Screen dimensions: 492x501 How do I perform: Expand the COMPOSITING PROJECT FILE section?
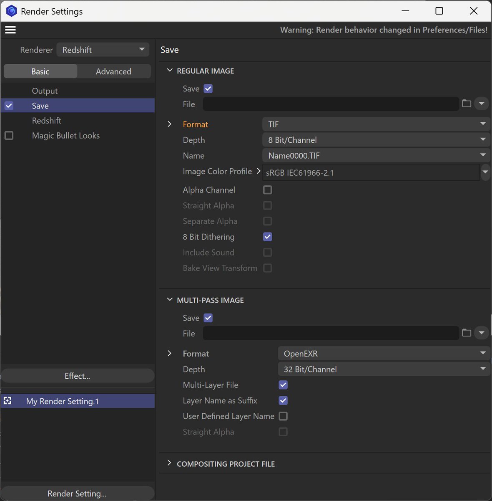pyautogui.click(x=169, y=463)
